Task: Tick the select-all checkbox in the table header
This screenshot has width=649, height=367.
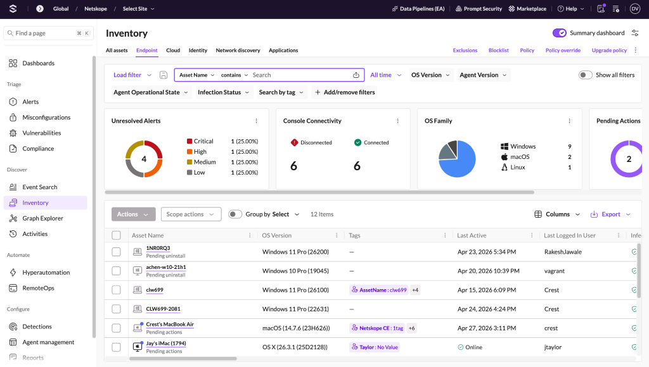Action: click(x=117, y=235)
